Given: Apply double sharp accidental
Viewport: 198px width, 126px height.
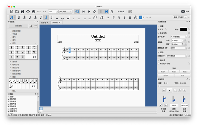Looking at the screenshot, I should [x=108, y=18].
